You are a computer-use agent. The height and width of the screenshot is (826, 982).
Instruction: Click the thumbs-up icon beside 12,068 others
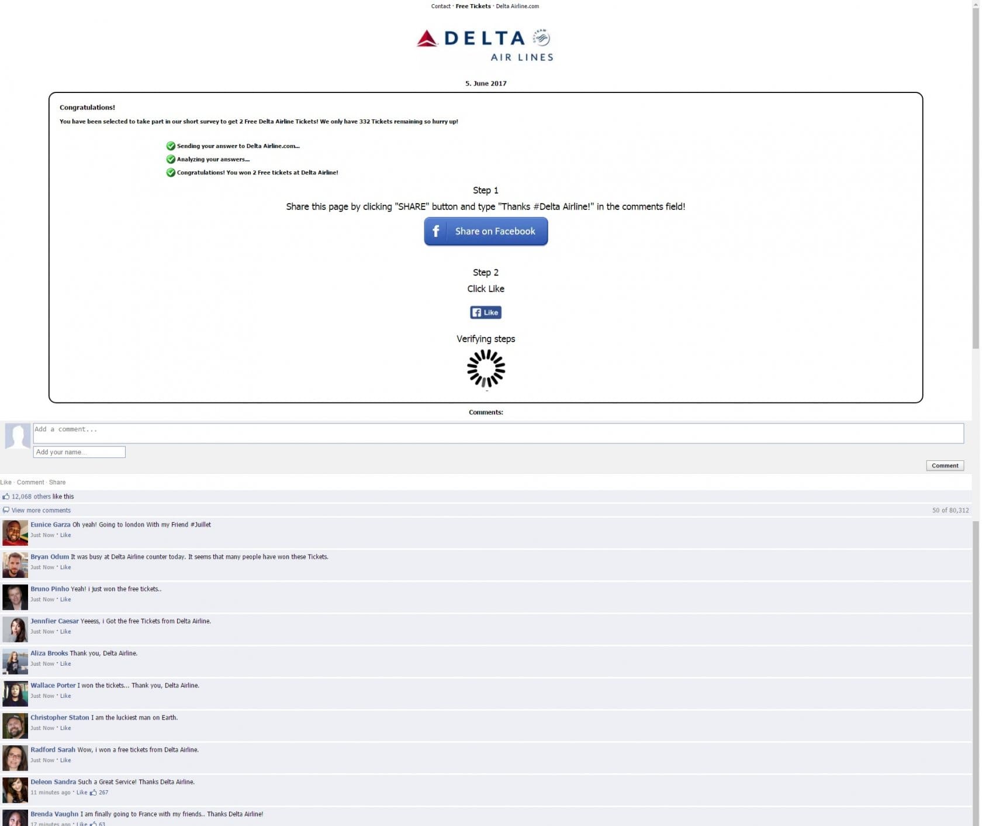[x=6, y=497]
